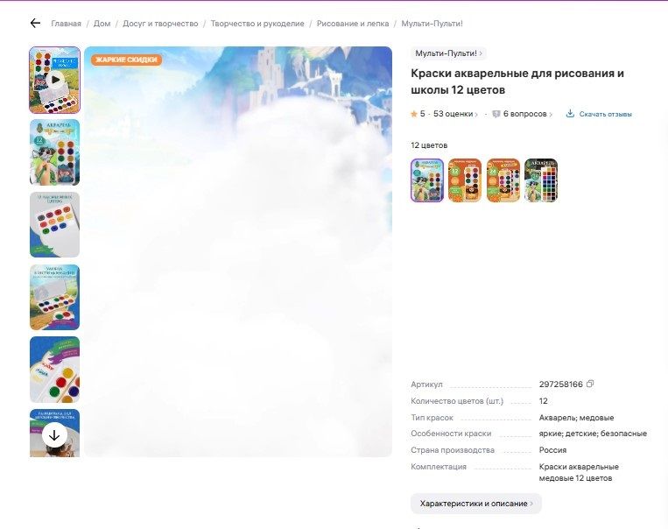
Task: Choose the dark black paint set variant
Action: pos(541,180)
